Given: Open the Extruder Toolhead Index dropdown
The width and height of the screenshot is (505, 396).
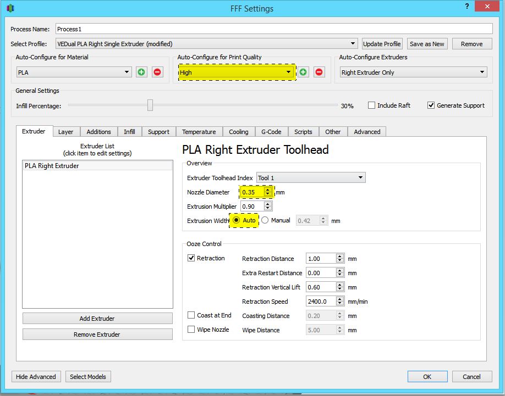Looking at the screenshot, I should tap(311, 177).
